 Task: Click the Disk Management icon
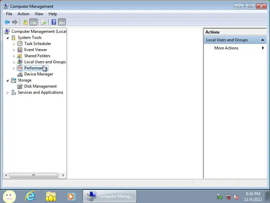coord(20,86)
